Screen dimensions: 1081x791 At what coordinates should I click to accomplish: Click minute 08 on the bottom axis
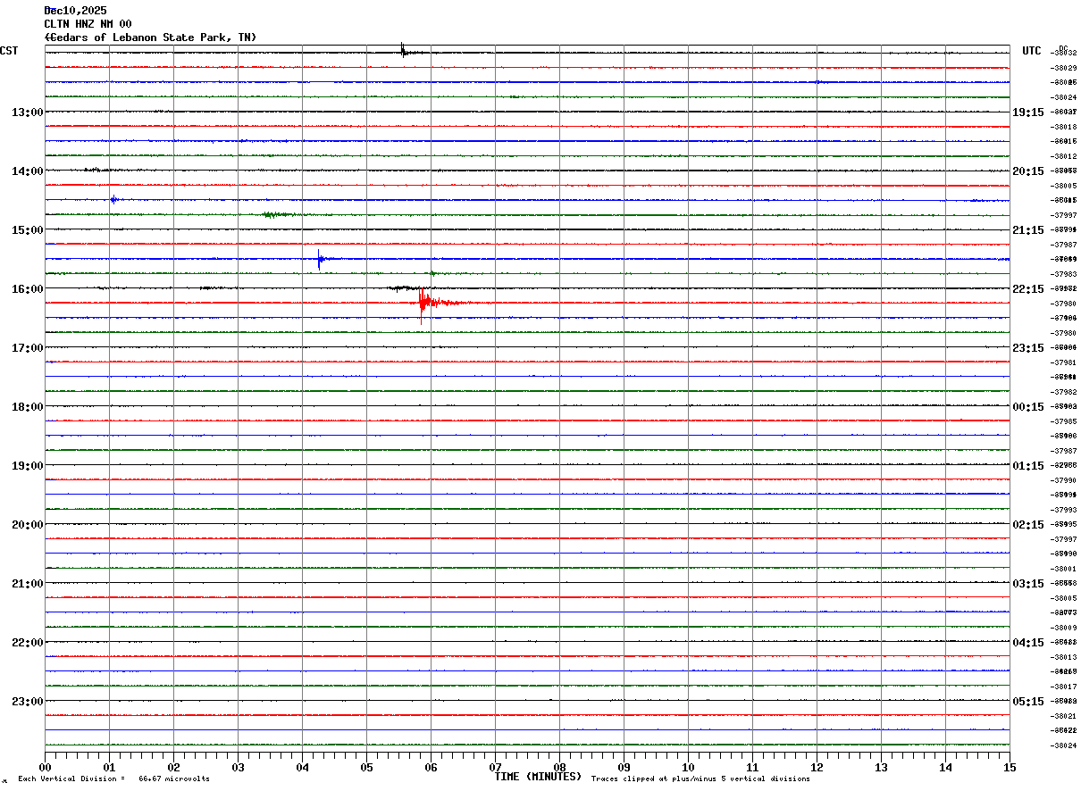point(559,767)
